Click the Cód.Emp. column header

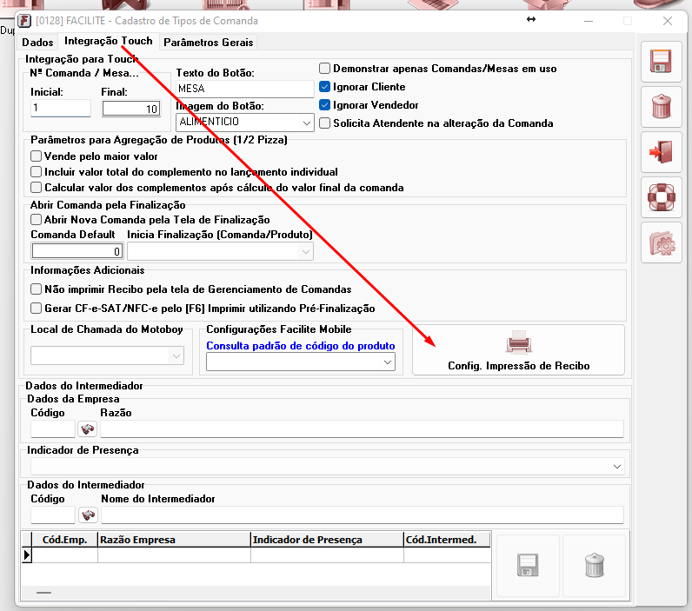pyautogui.click(x=65, y=540)
